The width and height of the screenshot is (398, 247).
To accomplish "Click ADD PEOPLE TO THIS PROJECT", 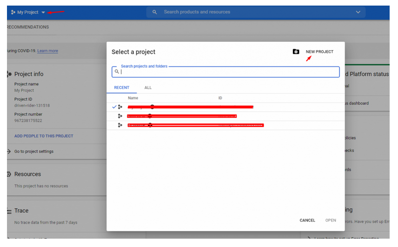I will click(x=44, y=136).
